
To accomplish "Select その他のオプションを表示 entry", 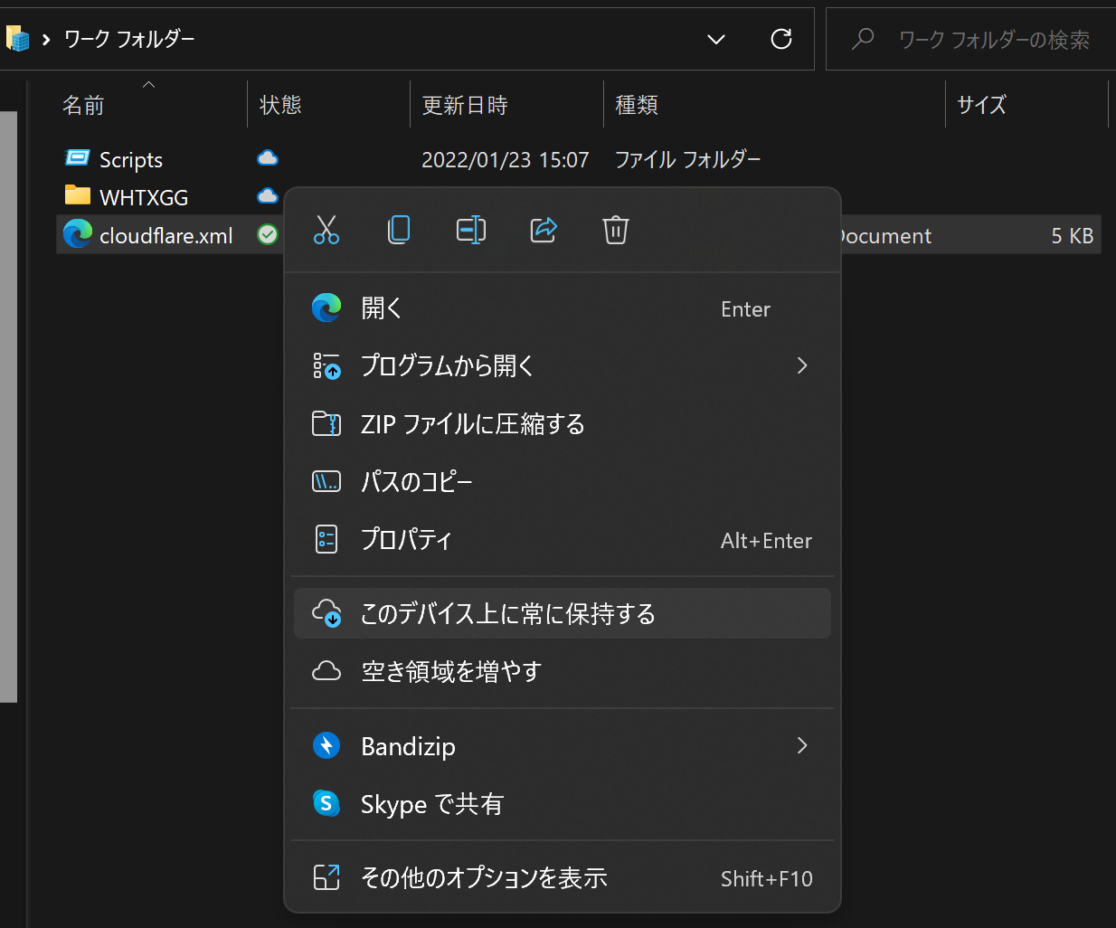I will [563, 877].
